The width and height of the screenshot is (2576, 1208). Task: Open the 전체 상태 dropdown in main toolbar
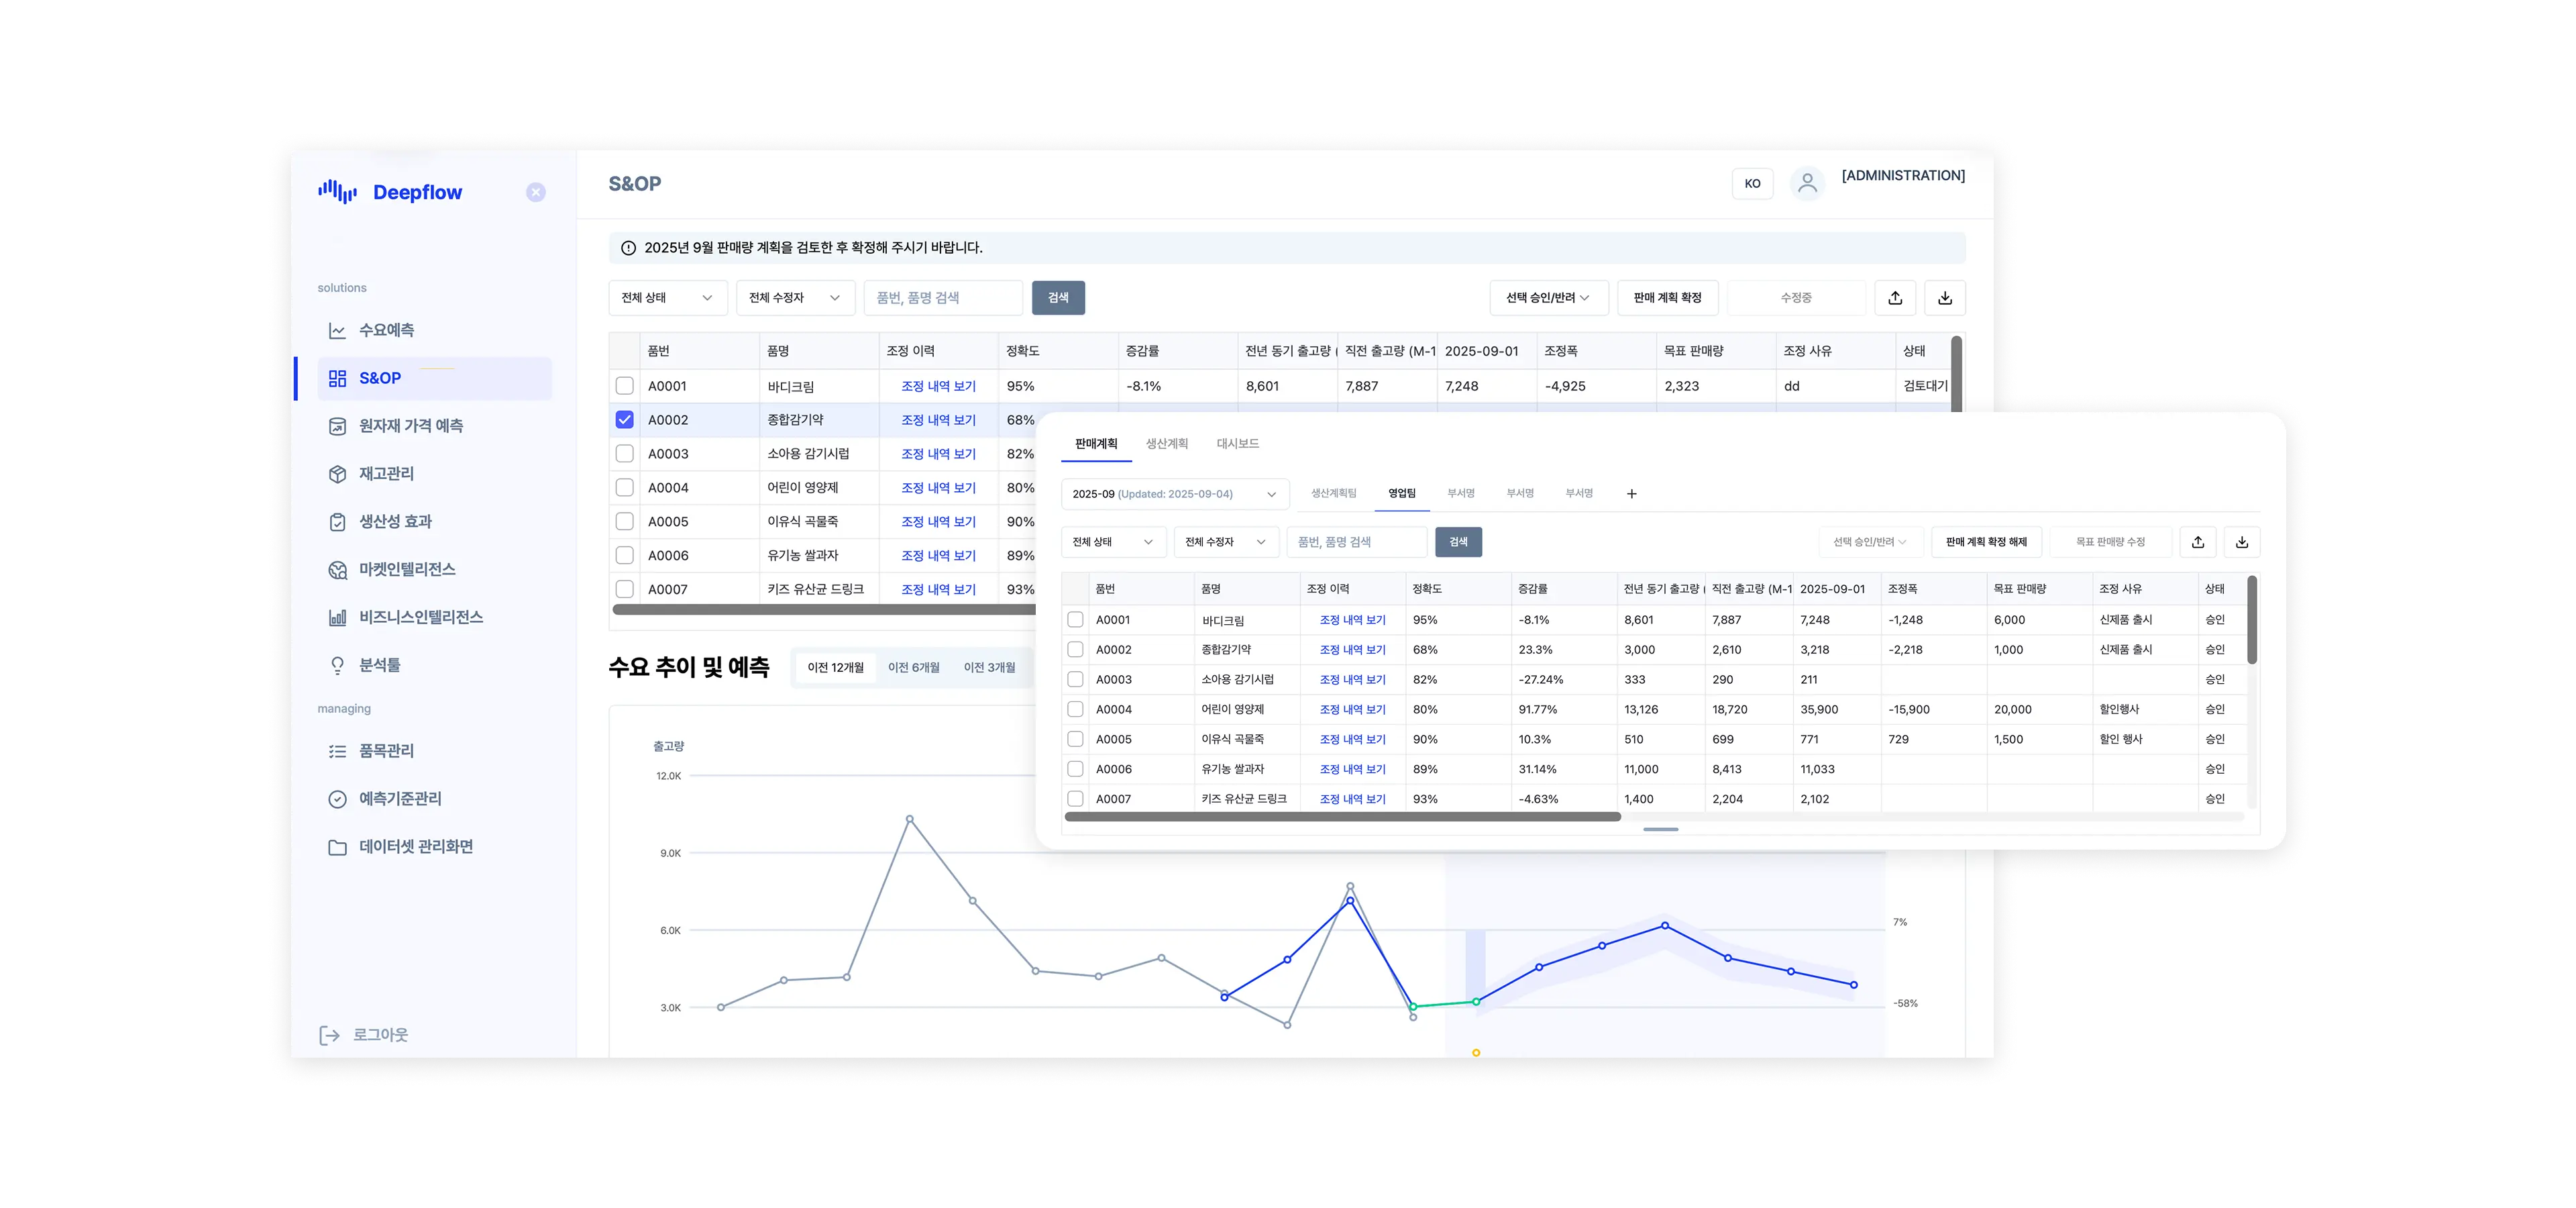pyautogui.click(x=667, y=298)
